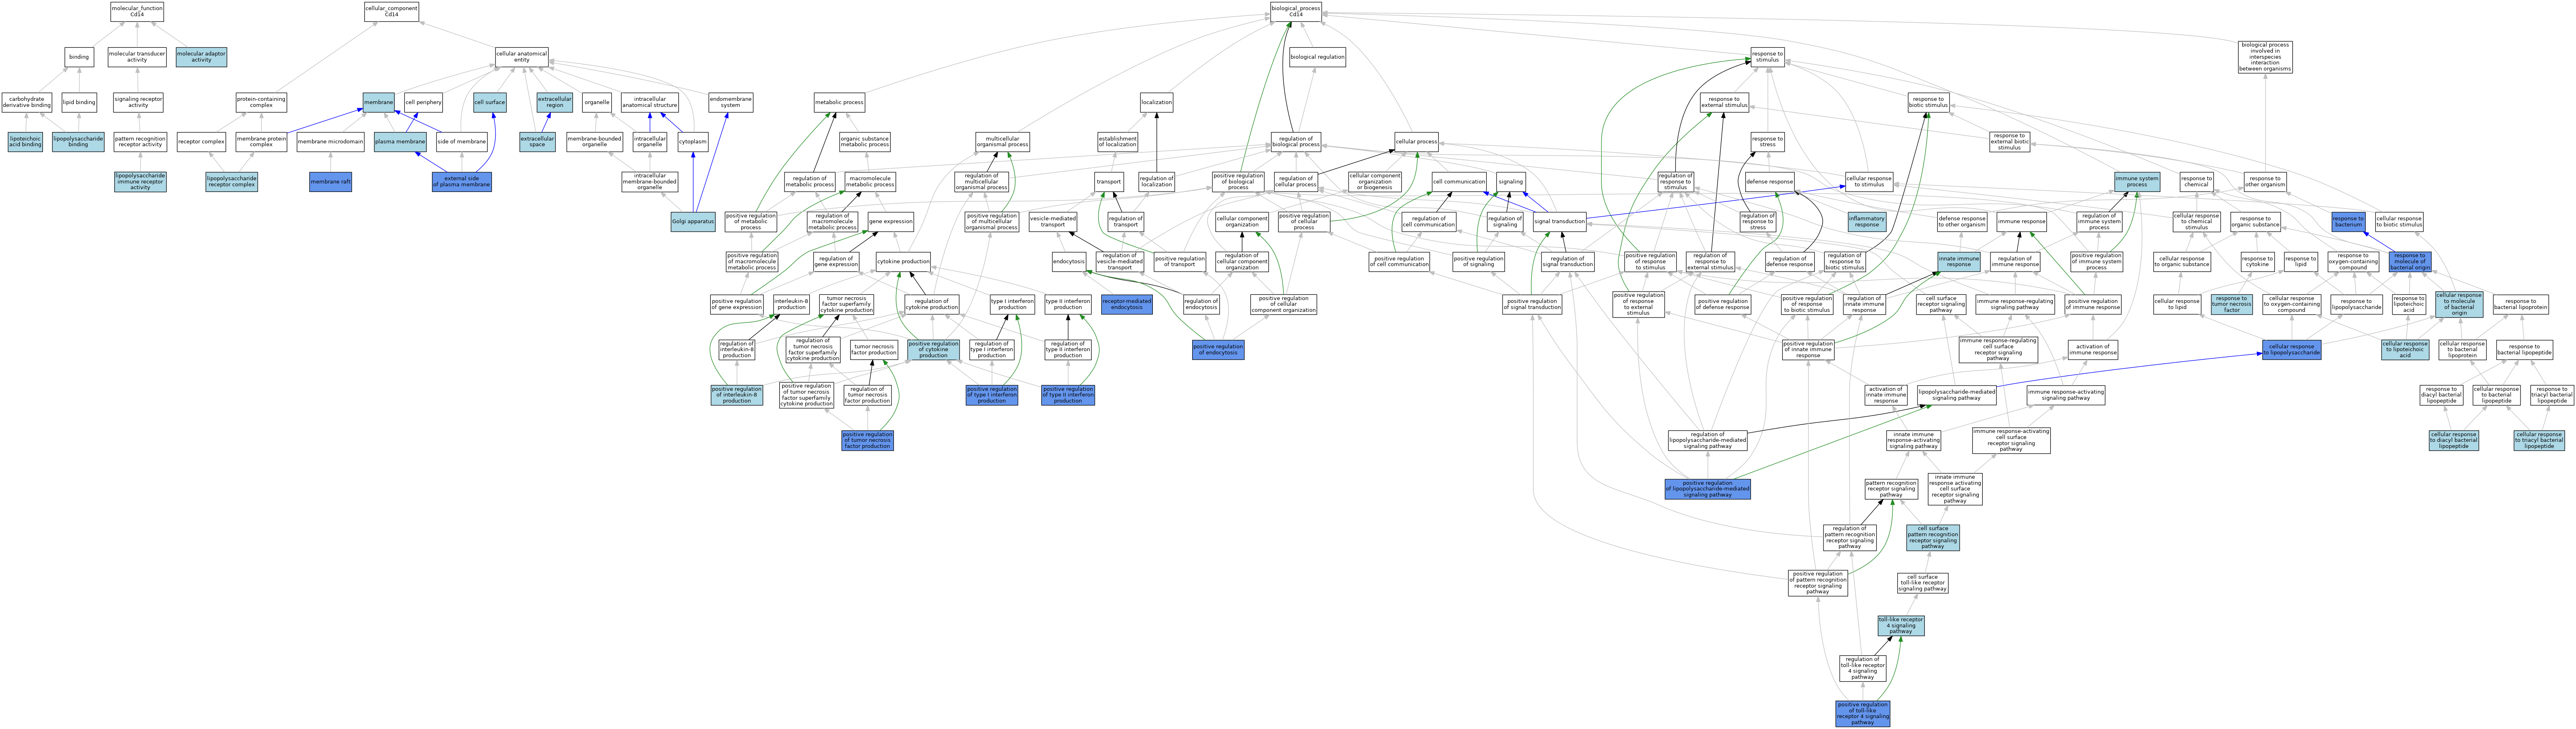The height and width of the screenshot is (729, 2576).
Task: Click 'positive regulation of toll-like receptor 4 signaling pathway'
Action: click(x=1862, y=714)
